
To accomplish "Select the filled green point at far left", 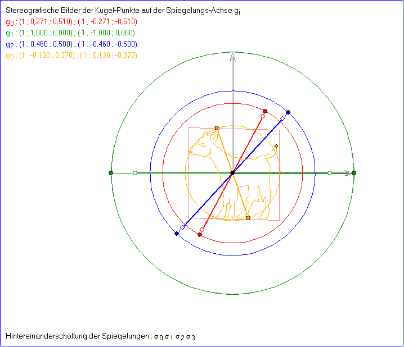I will [x=111, y=173].
